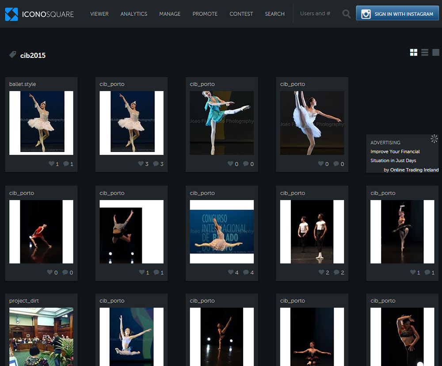
Task: Open the two male dancers thumbnail
Action: 312,232
